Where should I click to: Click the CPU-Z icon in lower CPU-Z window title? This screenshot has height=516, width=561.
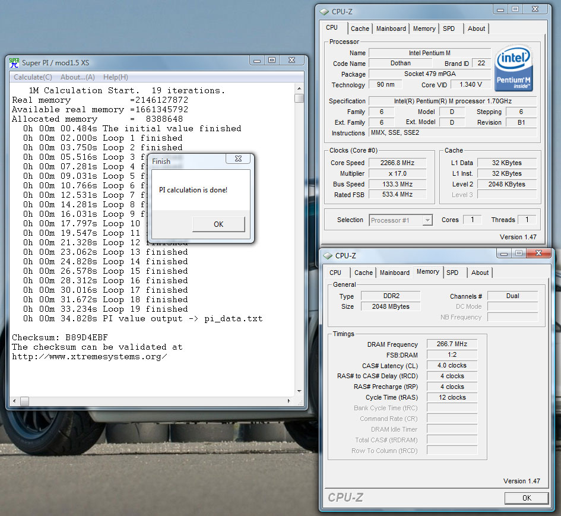[x=328, y=256]
